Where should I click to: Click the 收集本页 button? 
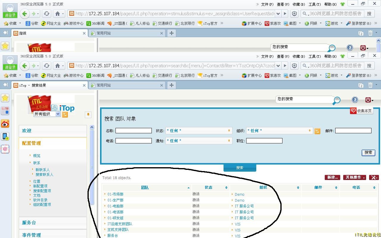click(x=362, y=111)
